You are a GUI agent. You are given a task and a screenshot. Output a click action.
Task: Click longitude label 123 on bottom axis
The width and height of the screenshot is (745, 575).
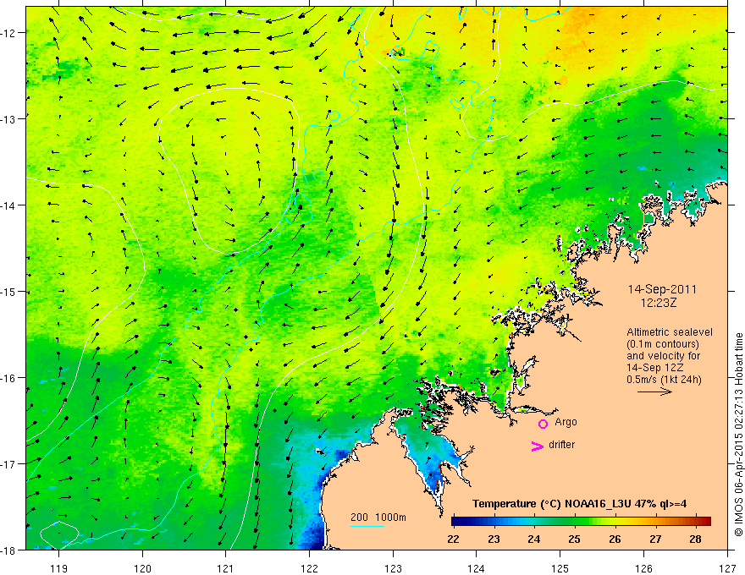coord(393,568)
